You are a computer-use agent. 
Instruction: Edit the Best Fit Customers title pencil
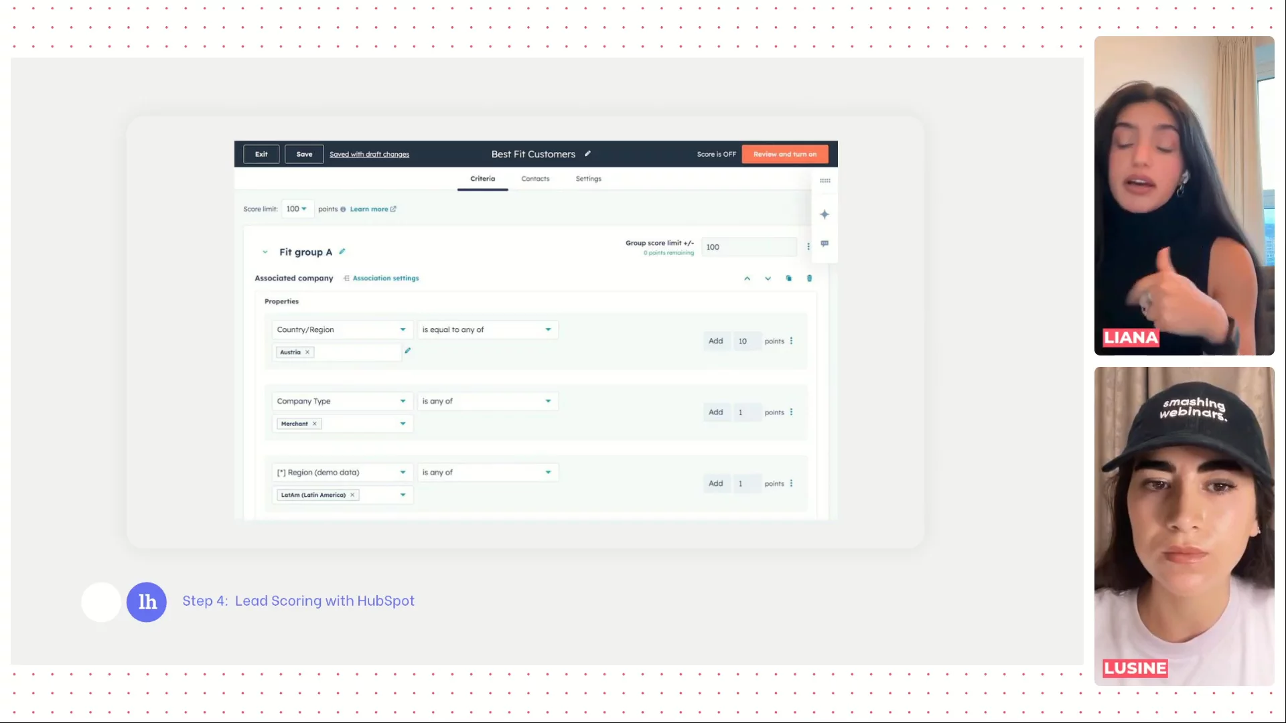click(x=587, y=154)
